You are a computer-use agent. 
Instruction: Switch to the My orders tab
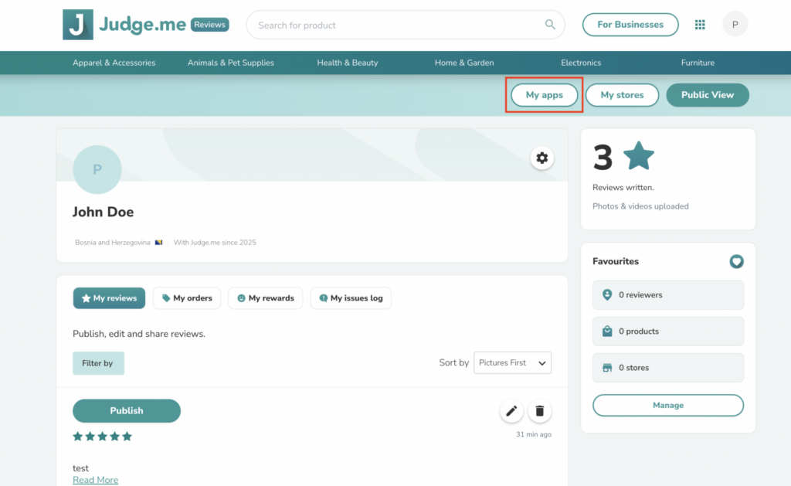click(x=187, y=298)
